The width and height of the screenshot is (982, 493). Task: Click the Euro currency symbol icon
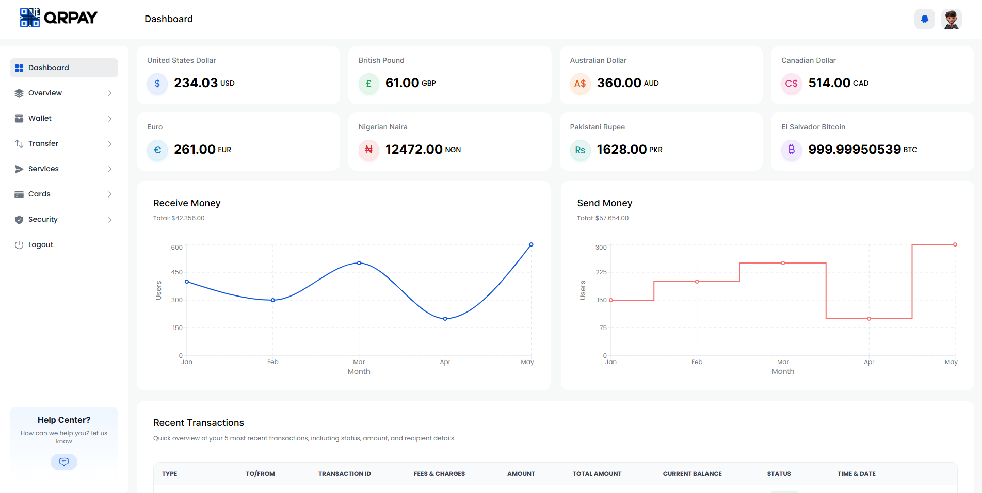pyautogui.click(x=157, y=150)
